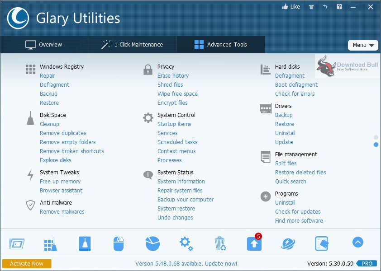
Task: Open Quick search link
Action: click(291, 182)
